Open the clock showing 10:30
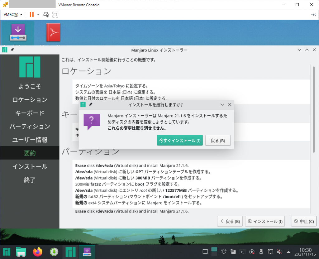Screen dimensions: 319x259 click(x=305, y=252)
